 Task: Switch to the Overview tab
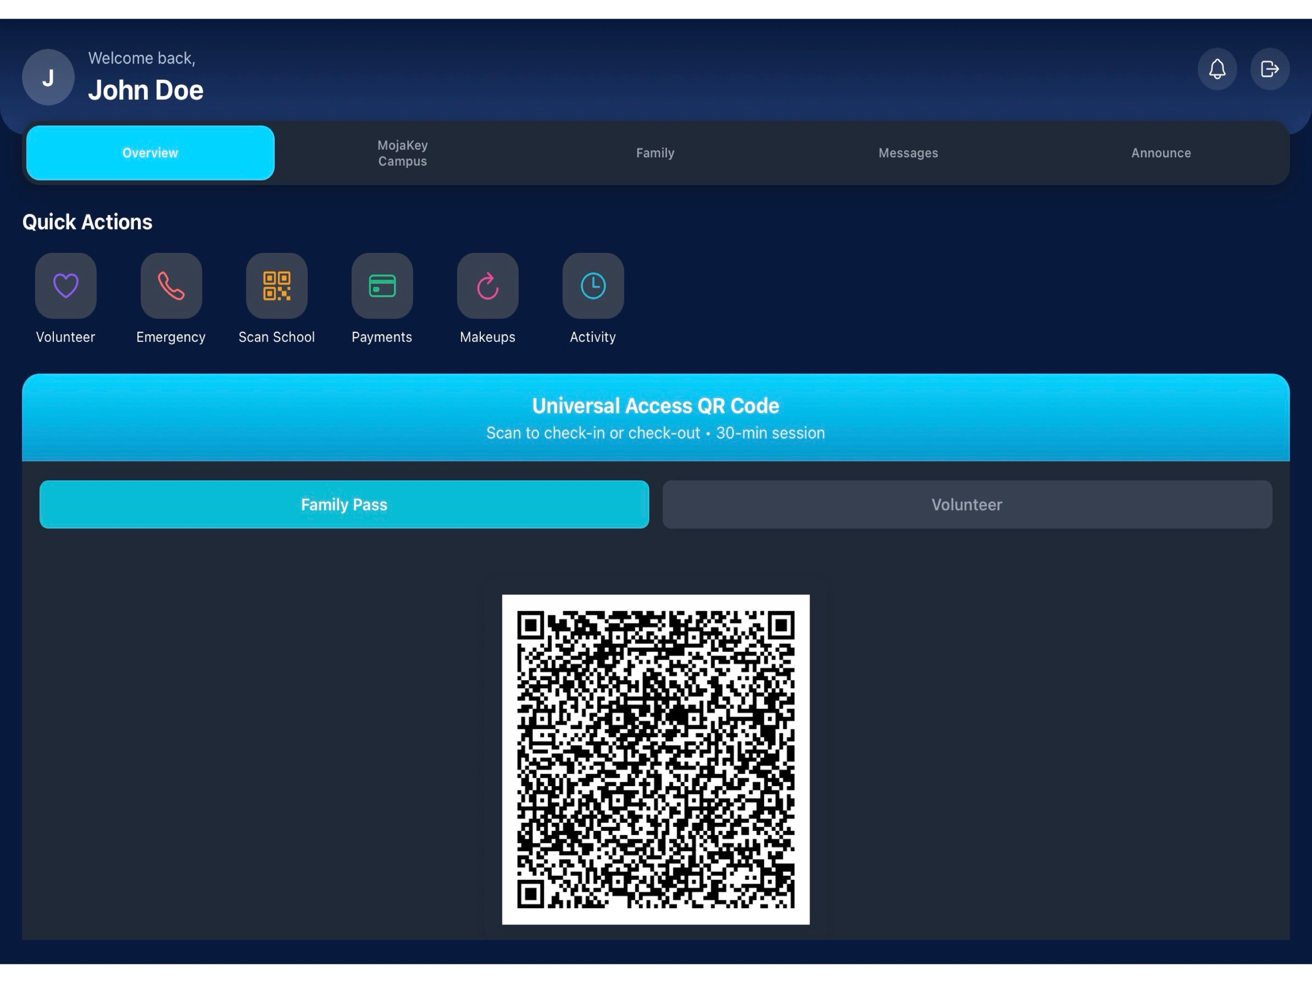coord(150,153)
